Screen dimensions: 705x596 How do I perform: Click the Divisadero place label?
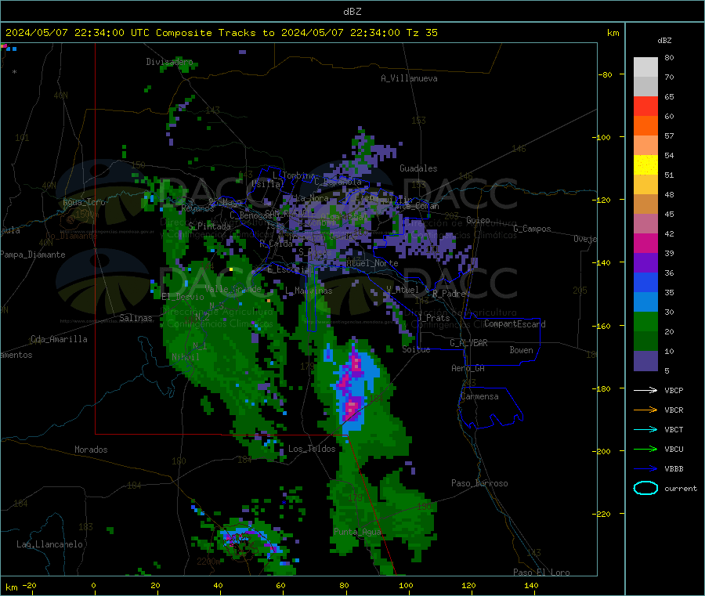click(x=169, y=62)
